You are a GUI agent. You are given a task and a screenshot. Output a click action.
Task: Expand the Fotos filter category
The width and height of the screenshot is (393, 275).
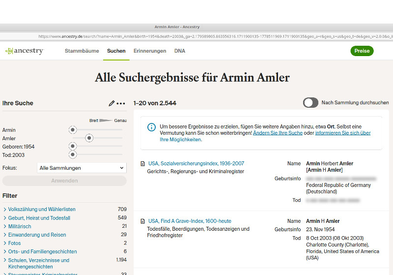point(12,243)
